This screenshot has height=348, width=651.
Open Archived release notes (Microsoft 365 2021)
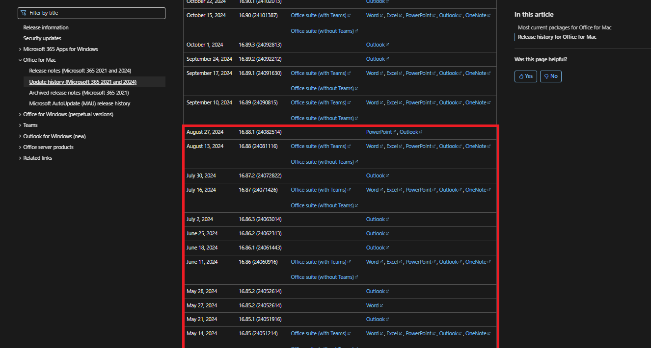click(79, 93)
